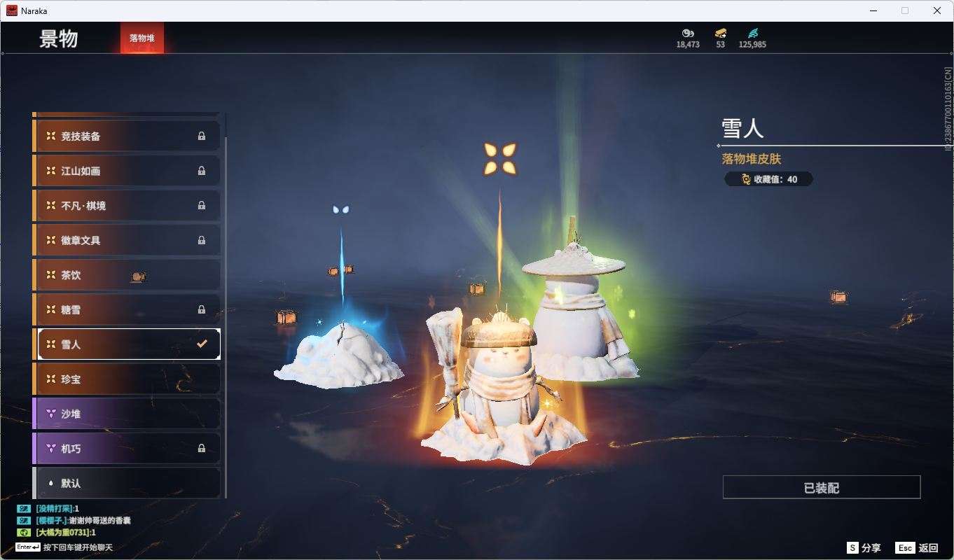Select the 沙堆 skin entry

[x=127, y=414]
